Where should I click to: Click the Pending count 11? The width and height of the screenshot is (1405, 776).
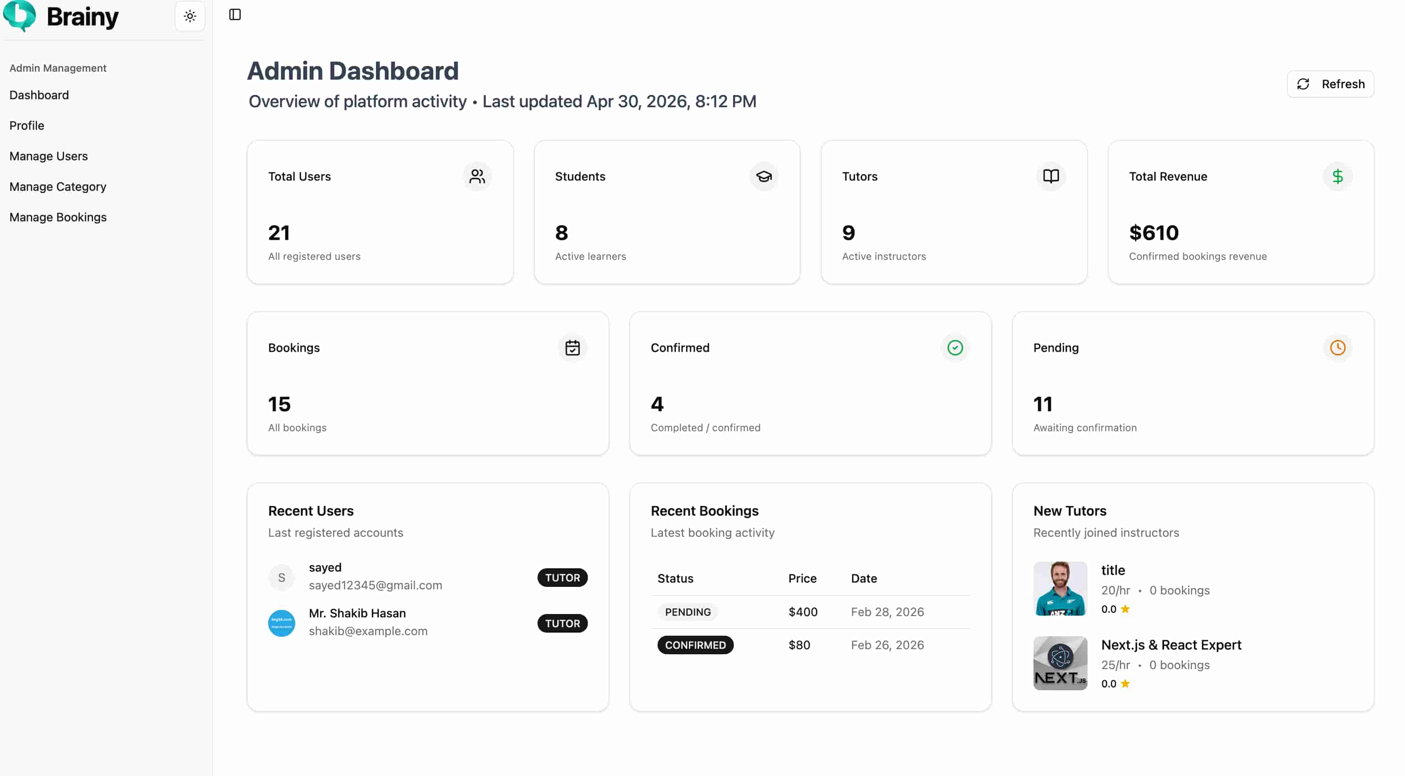coord(1043,404)
